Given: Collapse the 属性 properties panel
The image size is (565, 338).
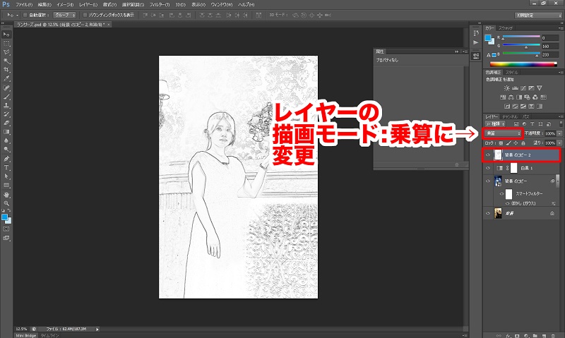Looking at the screenshot, I should tap(457, 52).
